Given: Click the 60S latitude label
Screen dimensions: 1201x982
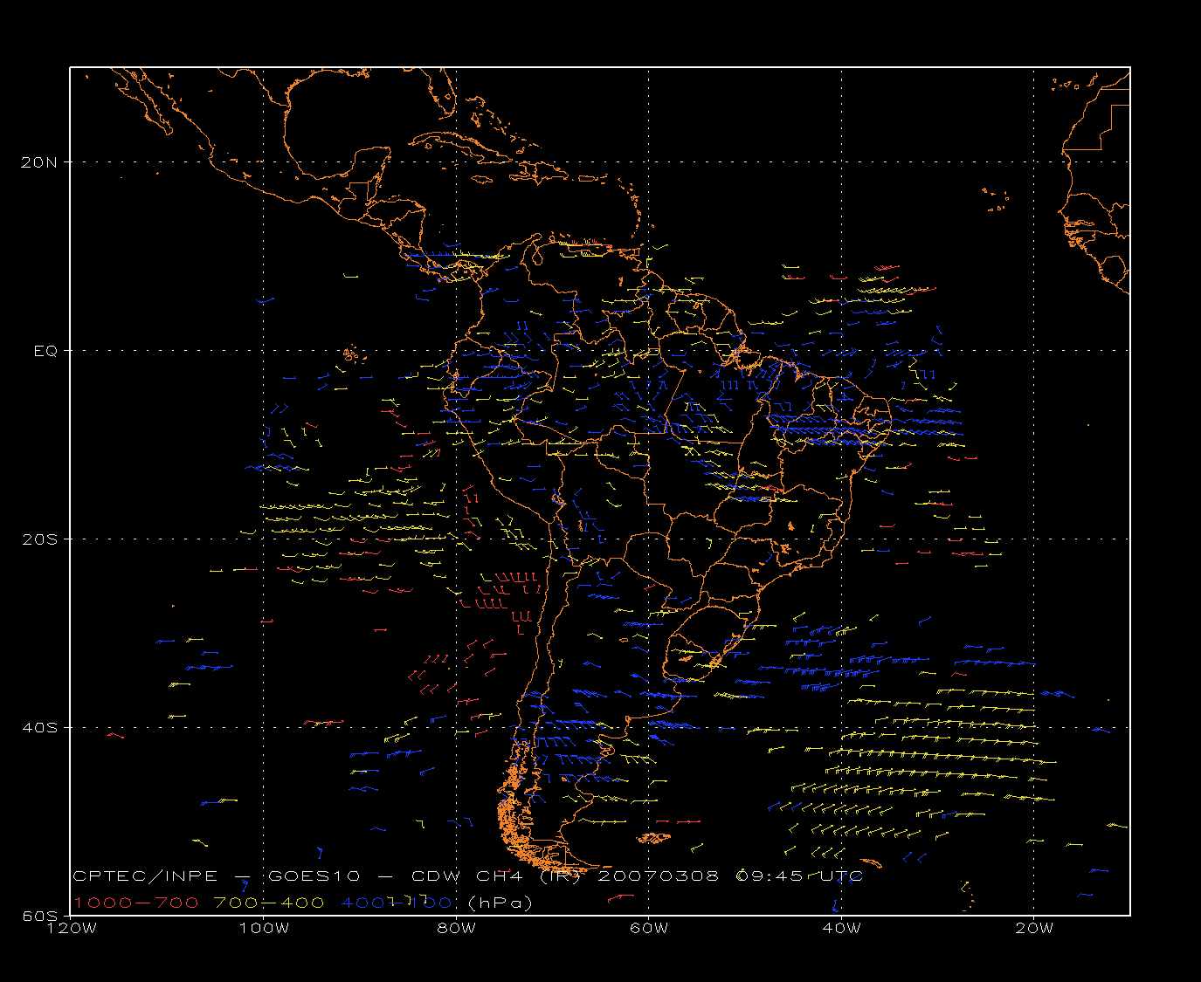Looking at the screenshot, I should 41,917.
